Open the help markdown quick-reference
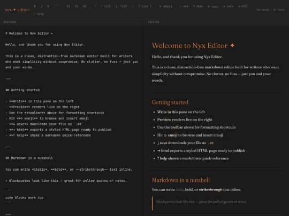This screenshot has width=289, height=216. (39, 14)
